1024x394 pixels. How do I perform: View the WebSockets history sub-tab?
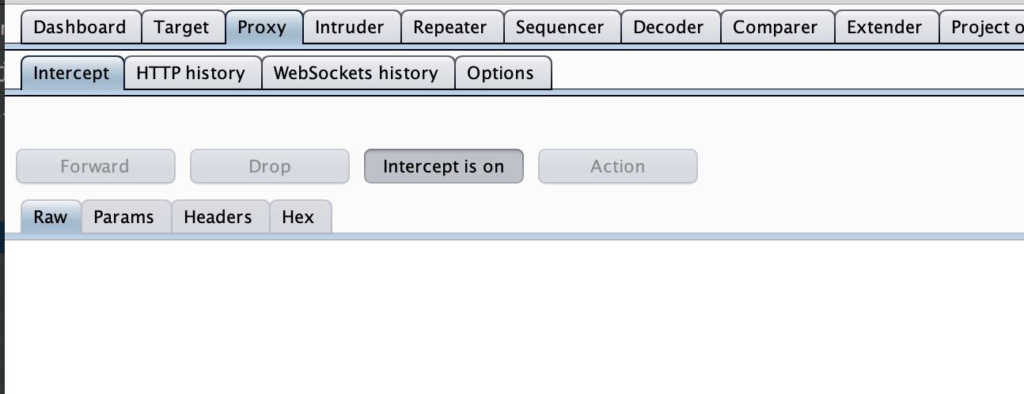(x=355, y=74)
